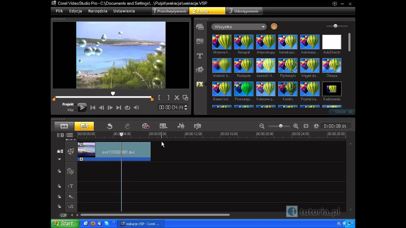406x228 pixels.
Task: Click the Undo arrow in timeline toolbar
Action: (109, 126)
